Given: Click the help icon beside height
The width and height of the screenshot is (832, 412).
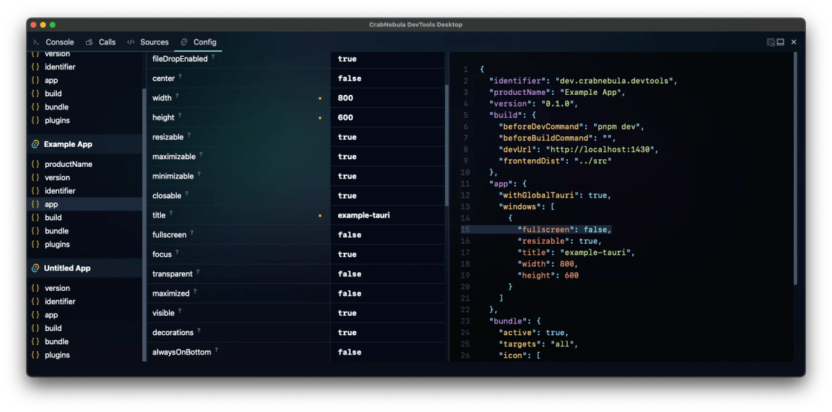Looking at the screenshot, I should (x=180, y=116).
